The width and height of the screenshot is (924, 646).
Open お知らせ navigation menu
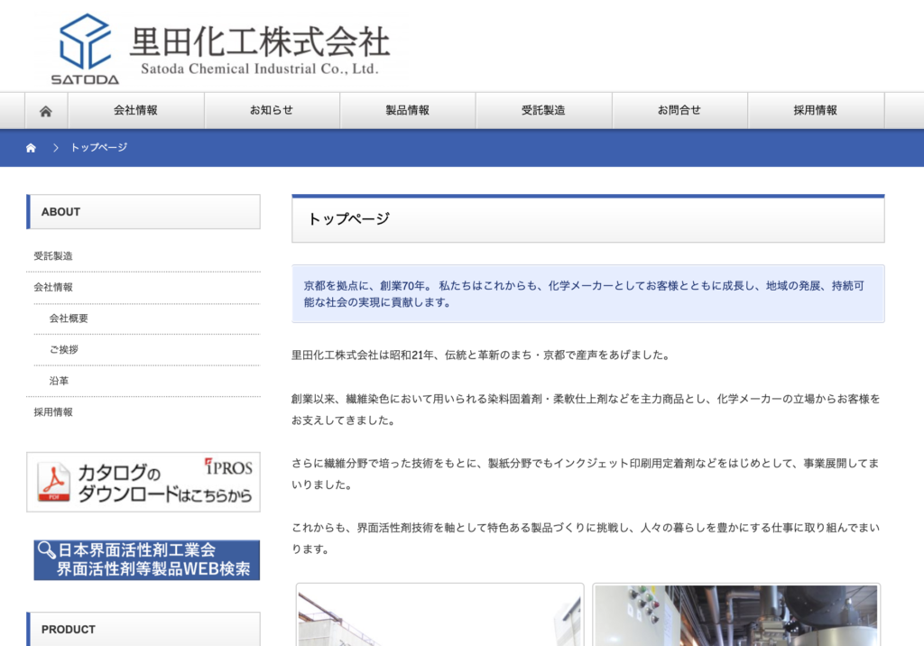point(272,111)
